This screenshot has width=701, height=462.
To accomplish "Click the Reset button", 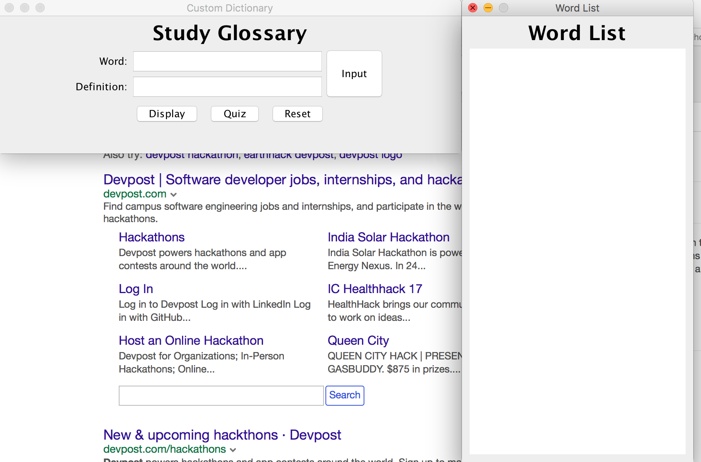I will (298, 114).
